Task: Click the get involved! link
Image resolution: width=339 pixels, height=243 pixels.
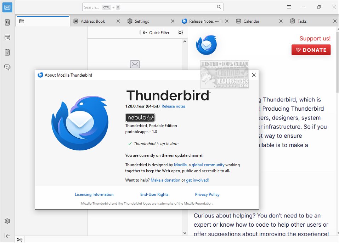Action: [197, 180]
